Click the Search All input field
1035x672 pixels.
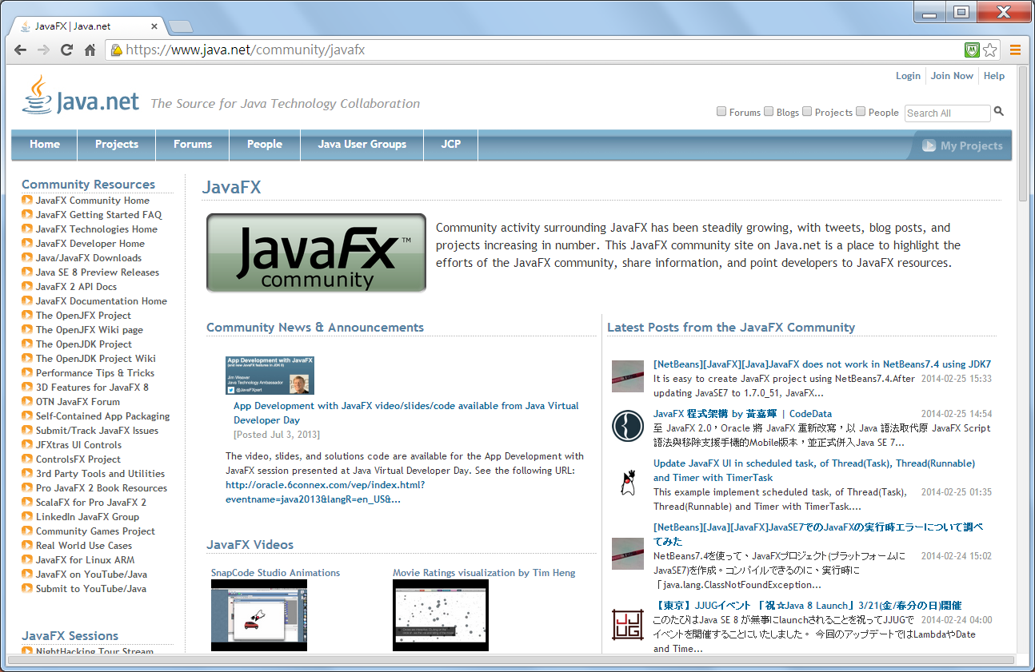[x=948, y=113]
